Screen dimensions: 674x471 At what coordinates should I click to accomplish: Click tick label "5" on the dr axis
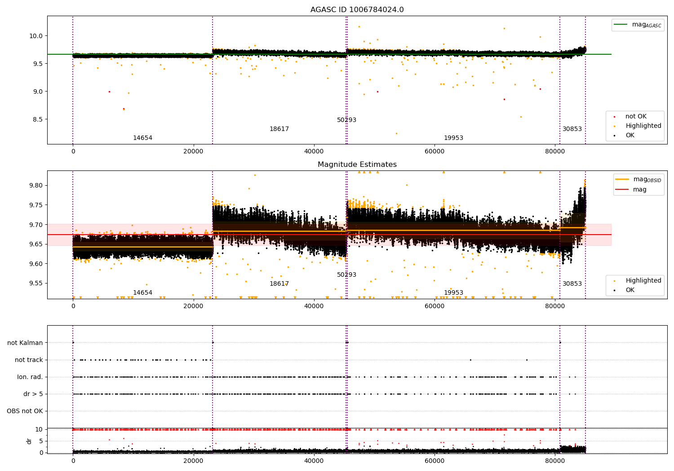click(41, 441)
